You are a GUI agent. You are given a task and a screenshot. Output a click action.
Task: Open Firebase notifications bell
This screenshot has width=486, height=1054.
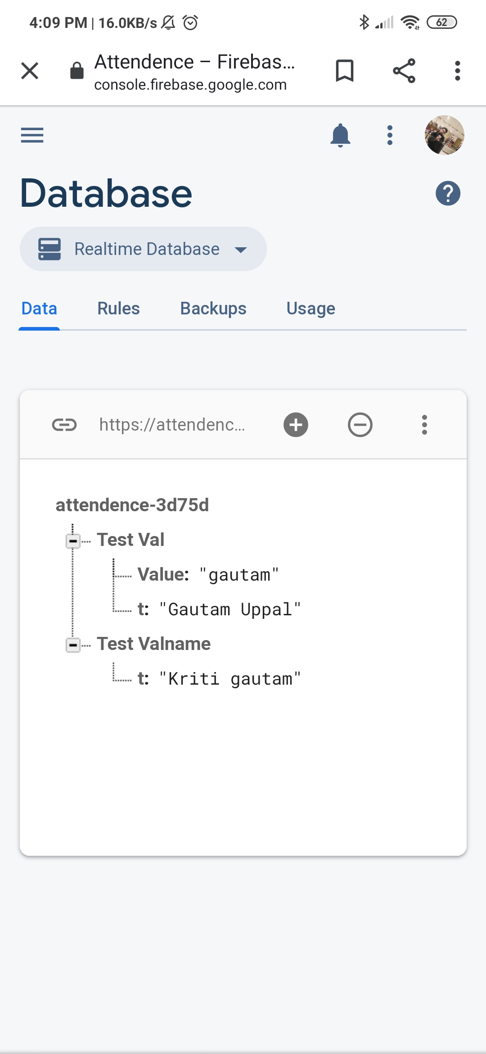(x=340, y=135)
